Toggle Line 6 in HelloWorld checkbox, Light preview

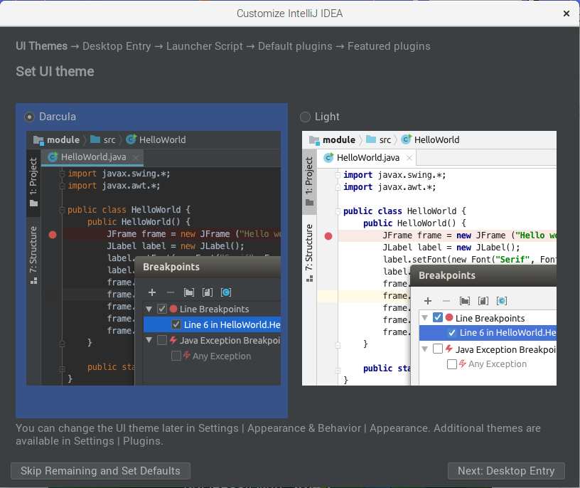tap(451, 332)
